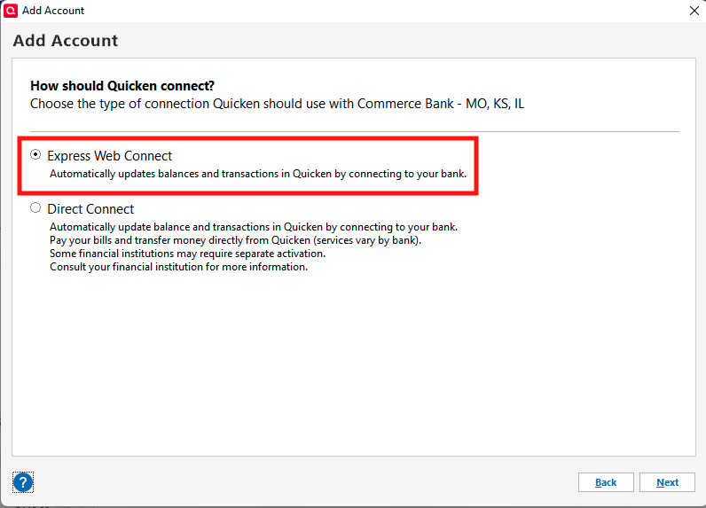Select the Express Web Connect radio button

tap(35, 154)
